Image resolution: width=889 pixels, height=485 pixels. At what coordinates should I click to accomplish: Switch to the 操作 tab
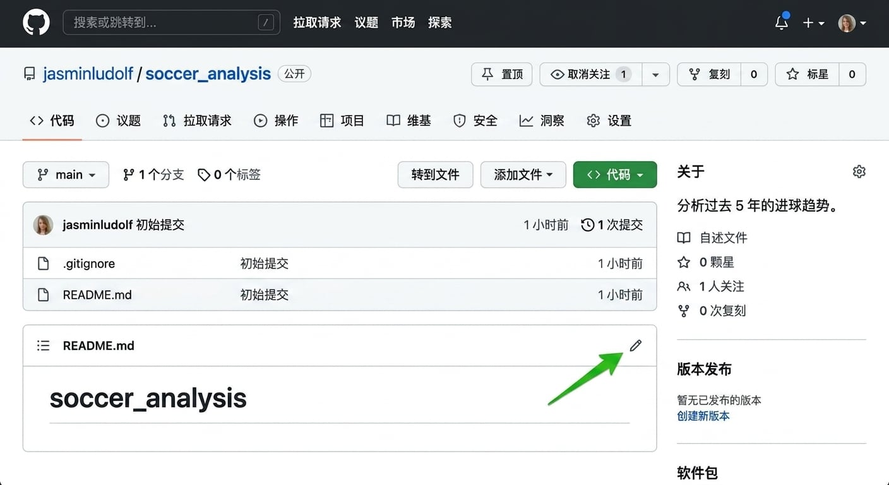tap(276, 121)
